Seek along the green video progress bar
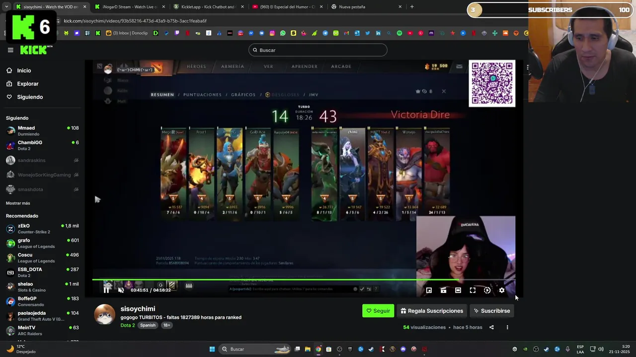 point(304,280)
